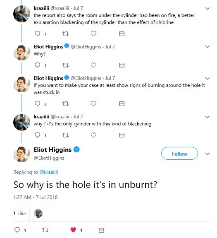
Task: Message icon under "only cylinder" tweet
Action: (x=122, y=135)
